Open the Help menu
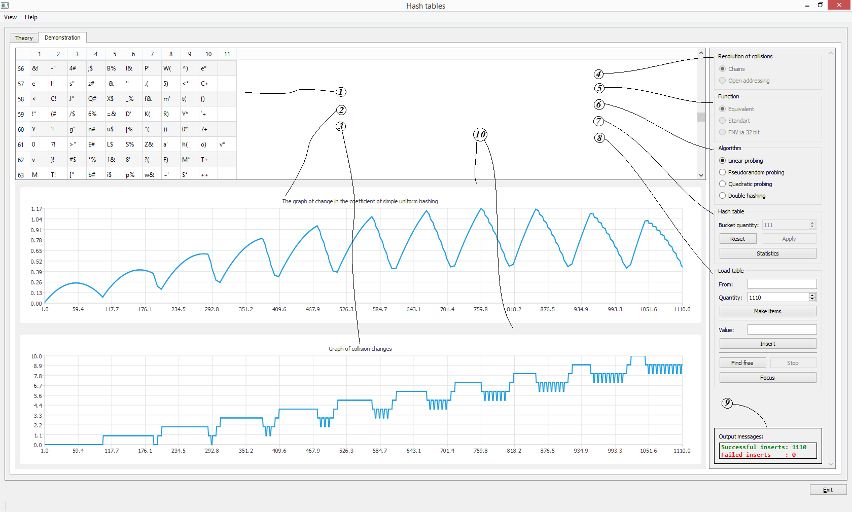 click(31, 17)
